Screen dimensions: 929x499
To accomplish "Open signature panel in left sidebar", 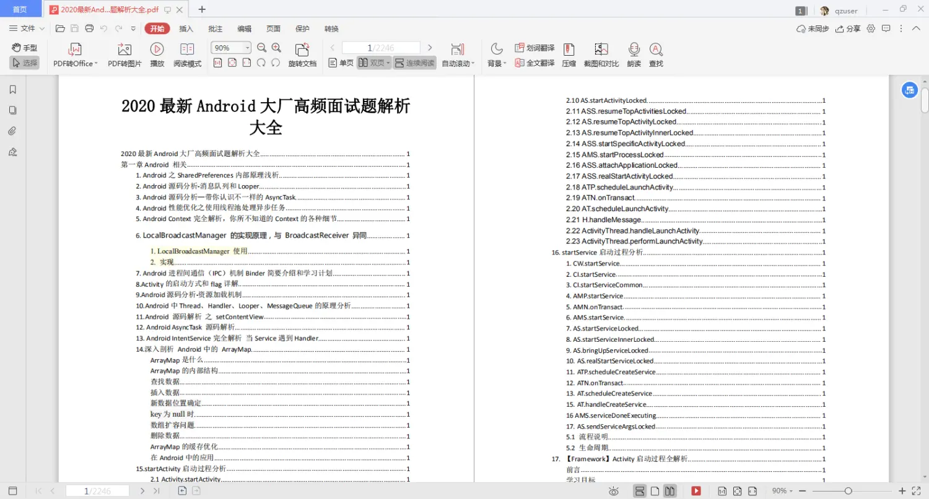I will (x=12, y=152).
